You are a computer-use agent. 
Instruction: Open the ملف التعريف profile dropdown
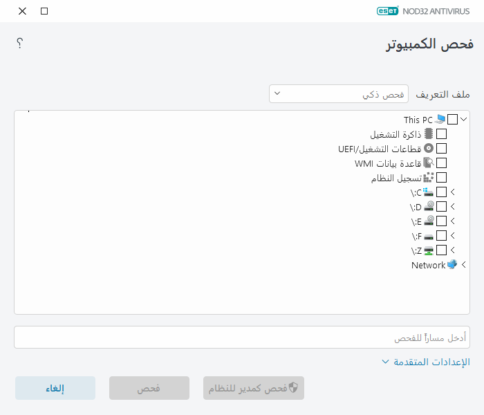[339, 93]
